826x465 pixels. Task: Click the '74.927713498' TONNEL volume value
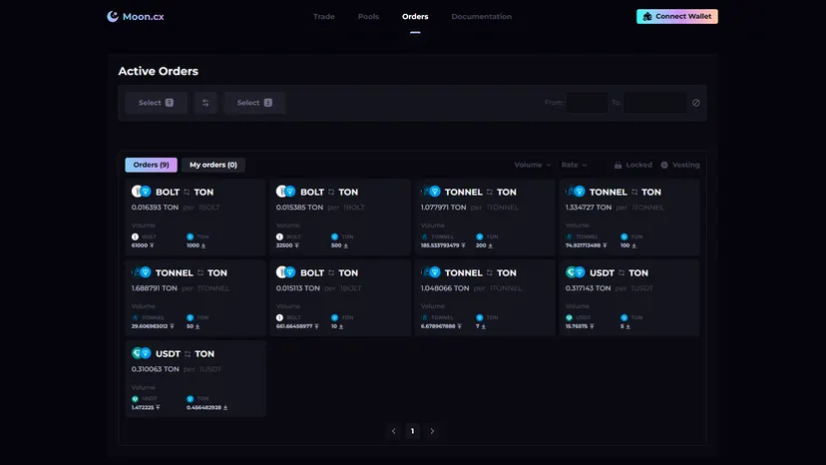[x=584, y=245]
